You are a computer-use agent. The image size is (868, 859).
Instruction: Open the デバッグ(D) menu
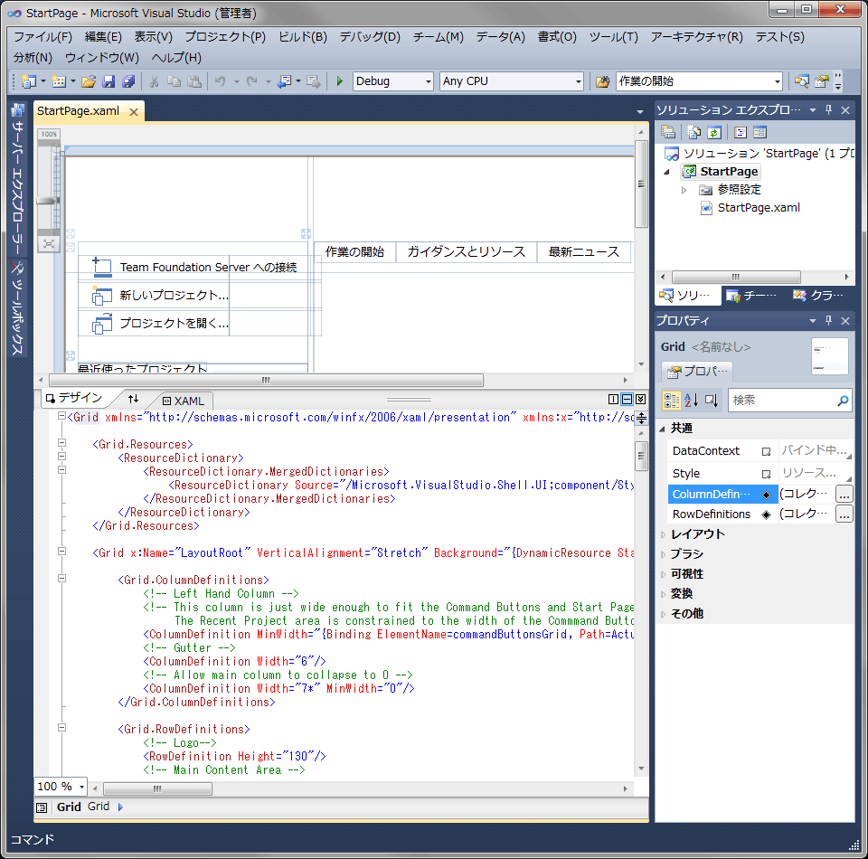point(370,37)
